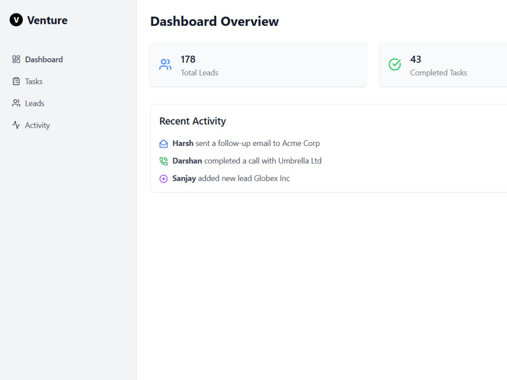This screenshot has width=507, height=380.
Task: Navigate to the Activity page
Action: [x=38, y=125]
